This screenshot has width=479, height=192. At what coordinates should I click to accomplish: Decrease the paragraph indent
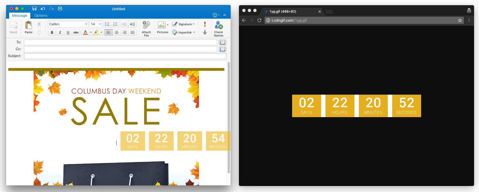(x=125, y=24)
